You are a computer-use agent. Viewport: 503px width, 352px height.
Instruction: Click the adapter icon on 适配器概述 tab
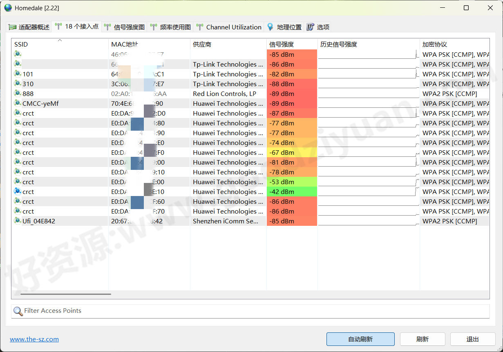12,27
